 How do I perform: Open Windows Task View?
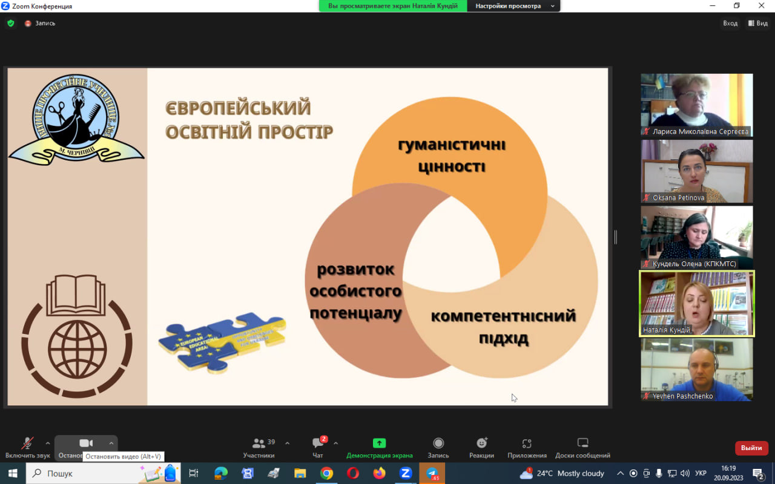[194, 473]
